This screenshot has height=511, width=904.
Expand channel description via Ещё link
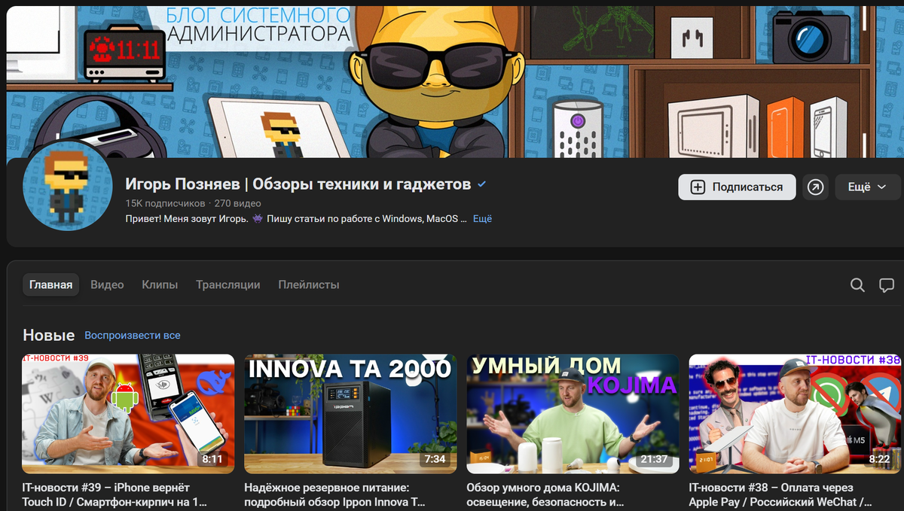pyautogui.click(x=482, y=219)
